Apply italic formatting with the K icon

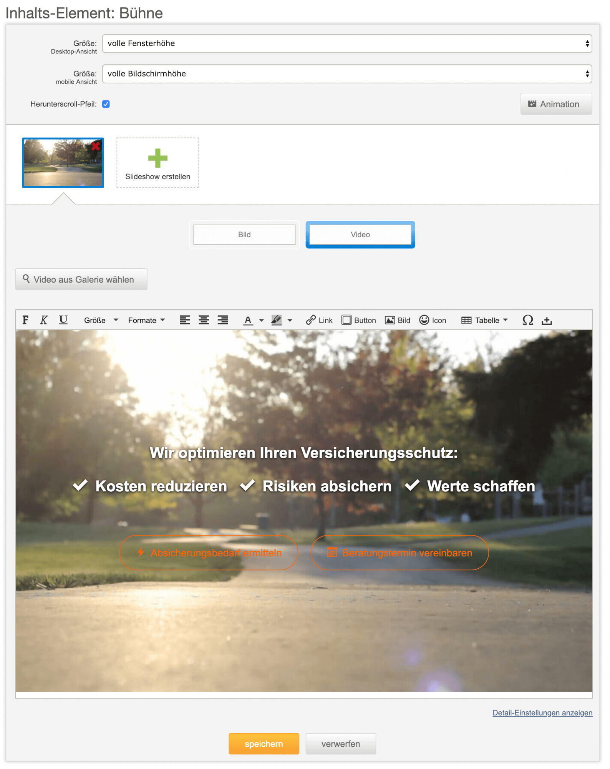coord(44,320)
